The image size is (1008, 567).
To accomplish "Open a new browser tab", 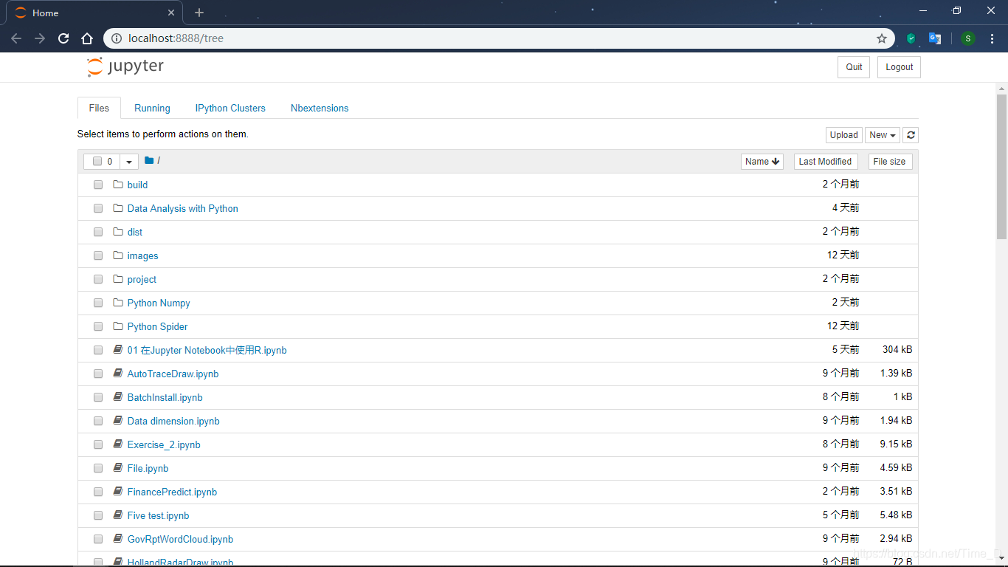I will click(199, 13).
